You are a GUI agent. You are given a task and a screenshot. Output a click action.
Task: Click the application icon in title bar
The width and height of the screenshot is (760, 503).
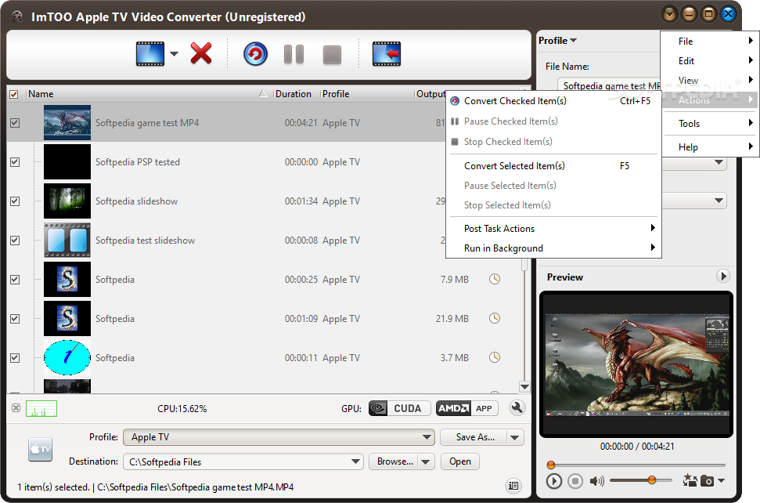coord(17,16)
